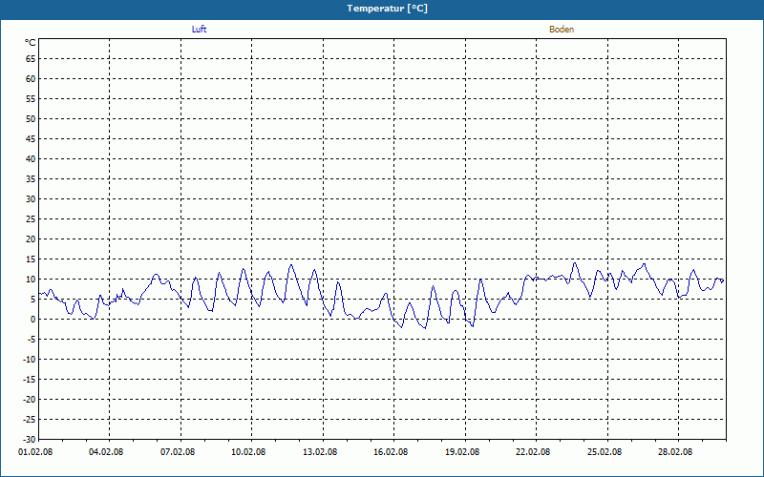Click the -25 value on temperature axis
The width and height of the screenshot is (764, 477).
[x=30, y=419]
